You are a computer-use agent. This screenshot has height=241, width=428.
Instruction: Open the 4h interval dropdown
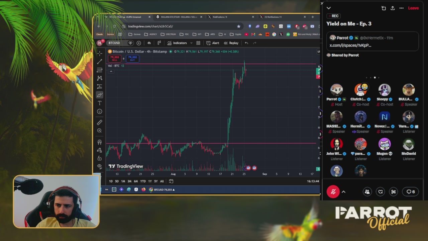click(149, 43)
